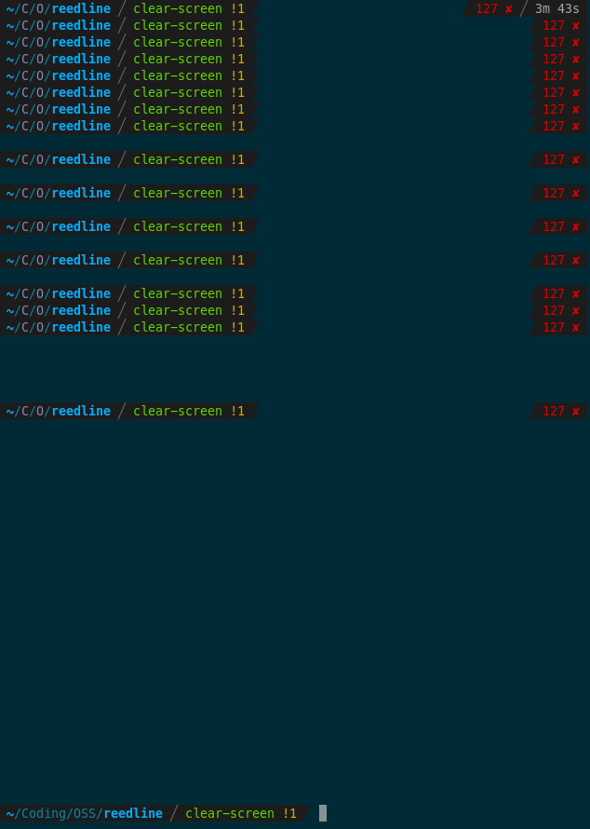Click bold "reedline" after the Coding/OSS path

click(x=133, y=812)
